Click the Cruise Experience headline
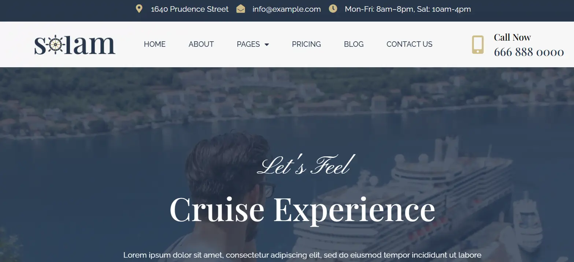574x262 pixels. (302, 209)
